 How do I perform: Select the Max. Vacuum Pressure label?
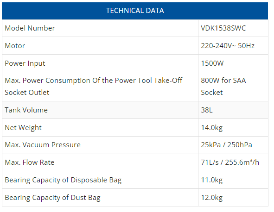(x=43, y=145)
